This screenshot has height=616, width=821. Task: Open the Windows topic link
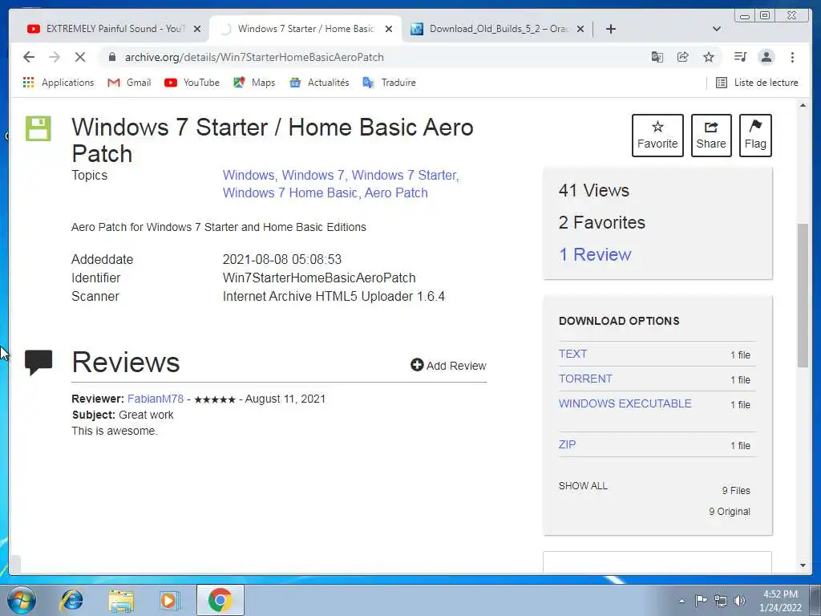click(249, 175)
